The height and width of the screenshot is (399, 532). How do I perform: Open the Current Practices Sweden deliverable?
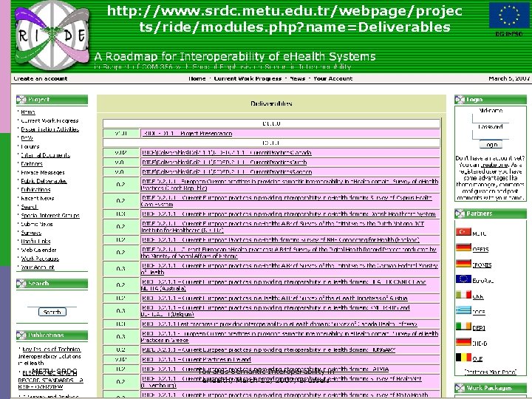[227, 172]
